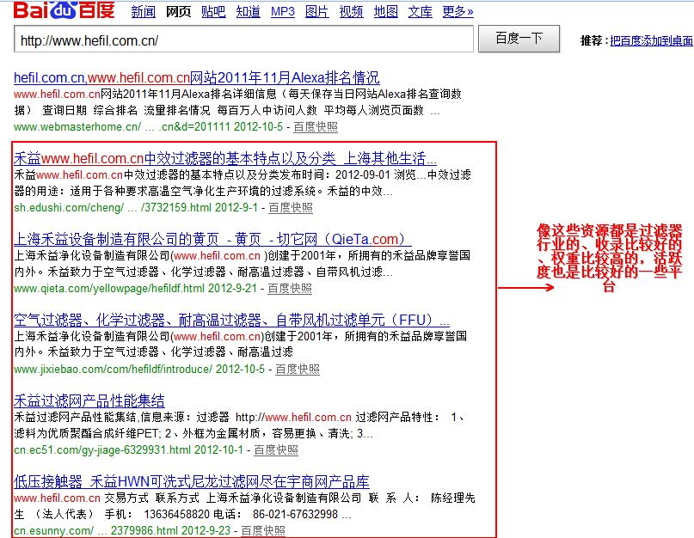Screen dimensions: 694x538
Task: Open 百度快照 for qieta.com result
Action: point(290,289)
